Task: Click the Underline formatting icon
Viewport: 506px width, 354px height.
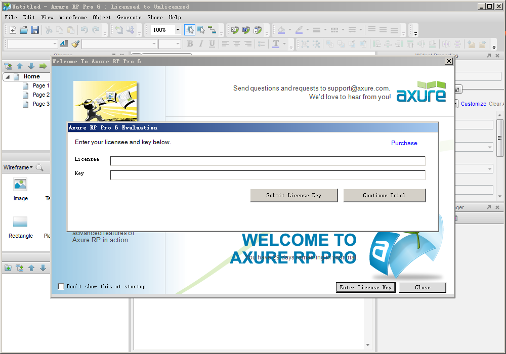Action: [212, 44]
